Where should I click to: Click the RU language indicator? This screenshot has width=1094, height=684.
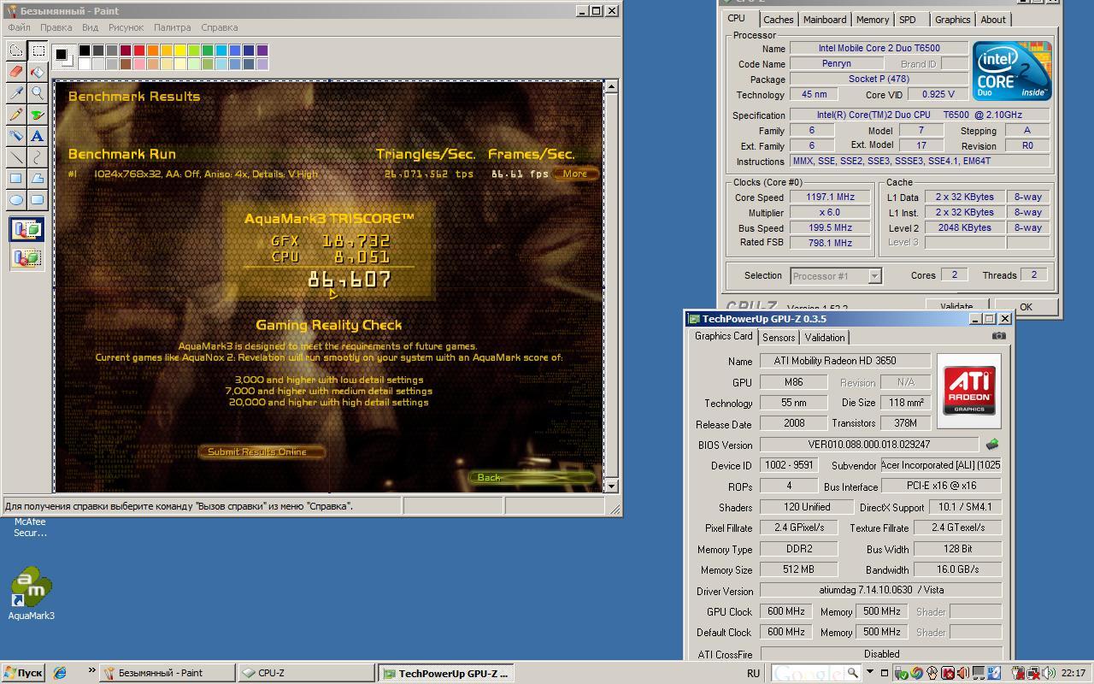pyautogui.click(x=753, y=673)
